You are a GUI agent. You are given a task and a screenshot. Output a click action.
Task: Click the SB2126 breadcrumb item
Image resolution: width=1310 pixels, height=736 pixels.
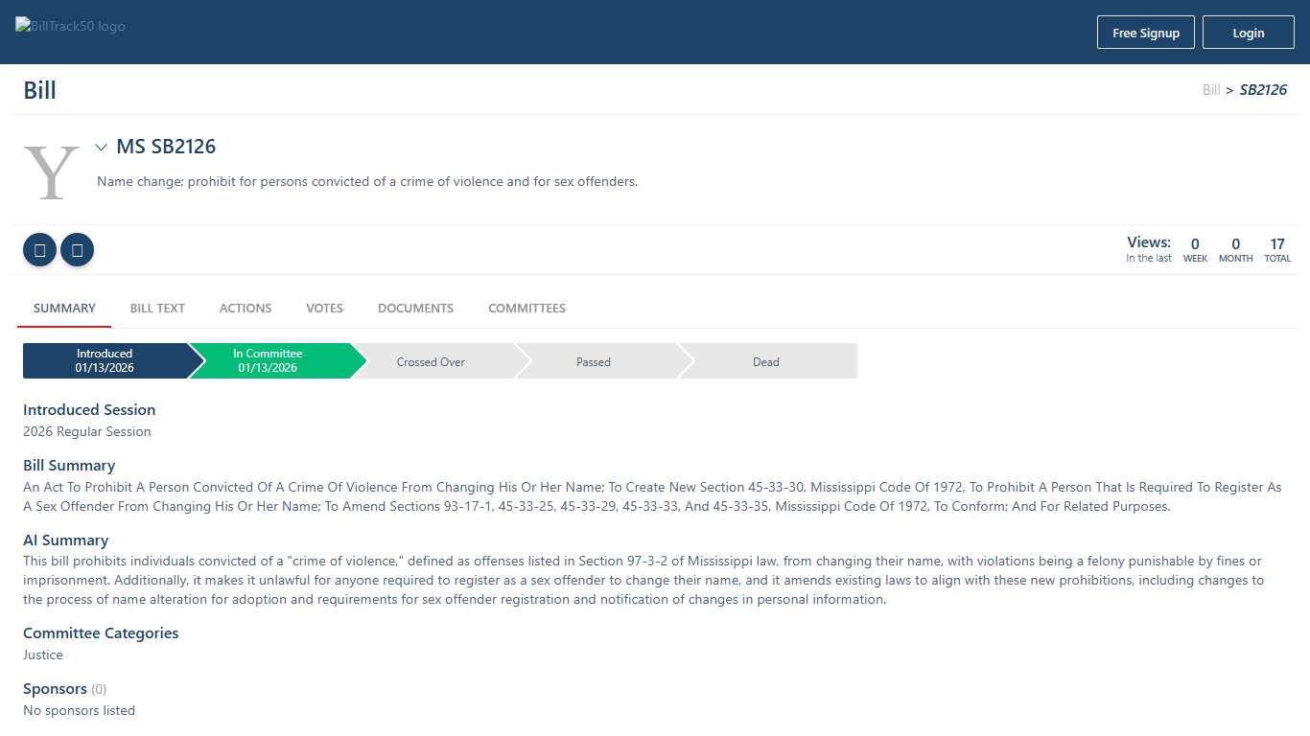pos(1263,90)
